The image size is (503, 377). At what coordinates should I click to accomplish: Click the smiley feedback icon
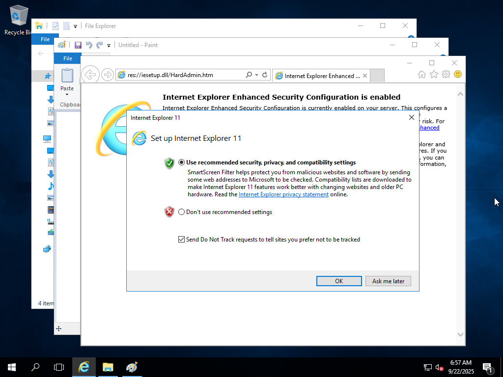[458, 75]
